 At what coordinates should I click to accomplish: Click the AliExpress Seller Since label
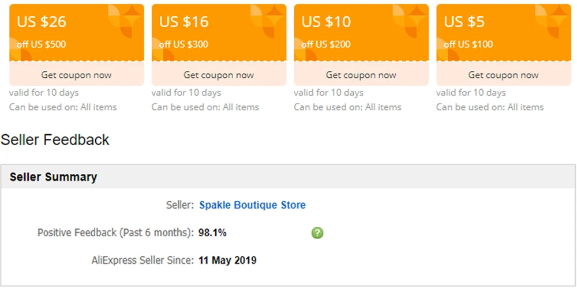coord(143,260)
